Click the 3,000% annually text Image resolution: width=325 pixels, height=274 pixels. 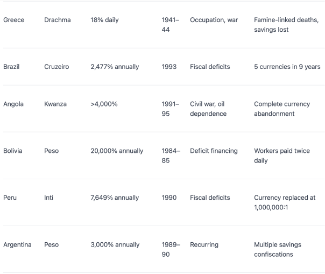pos(115,245)
